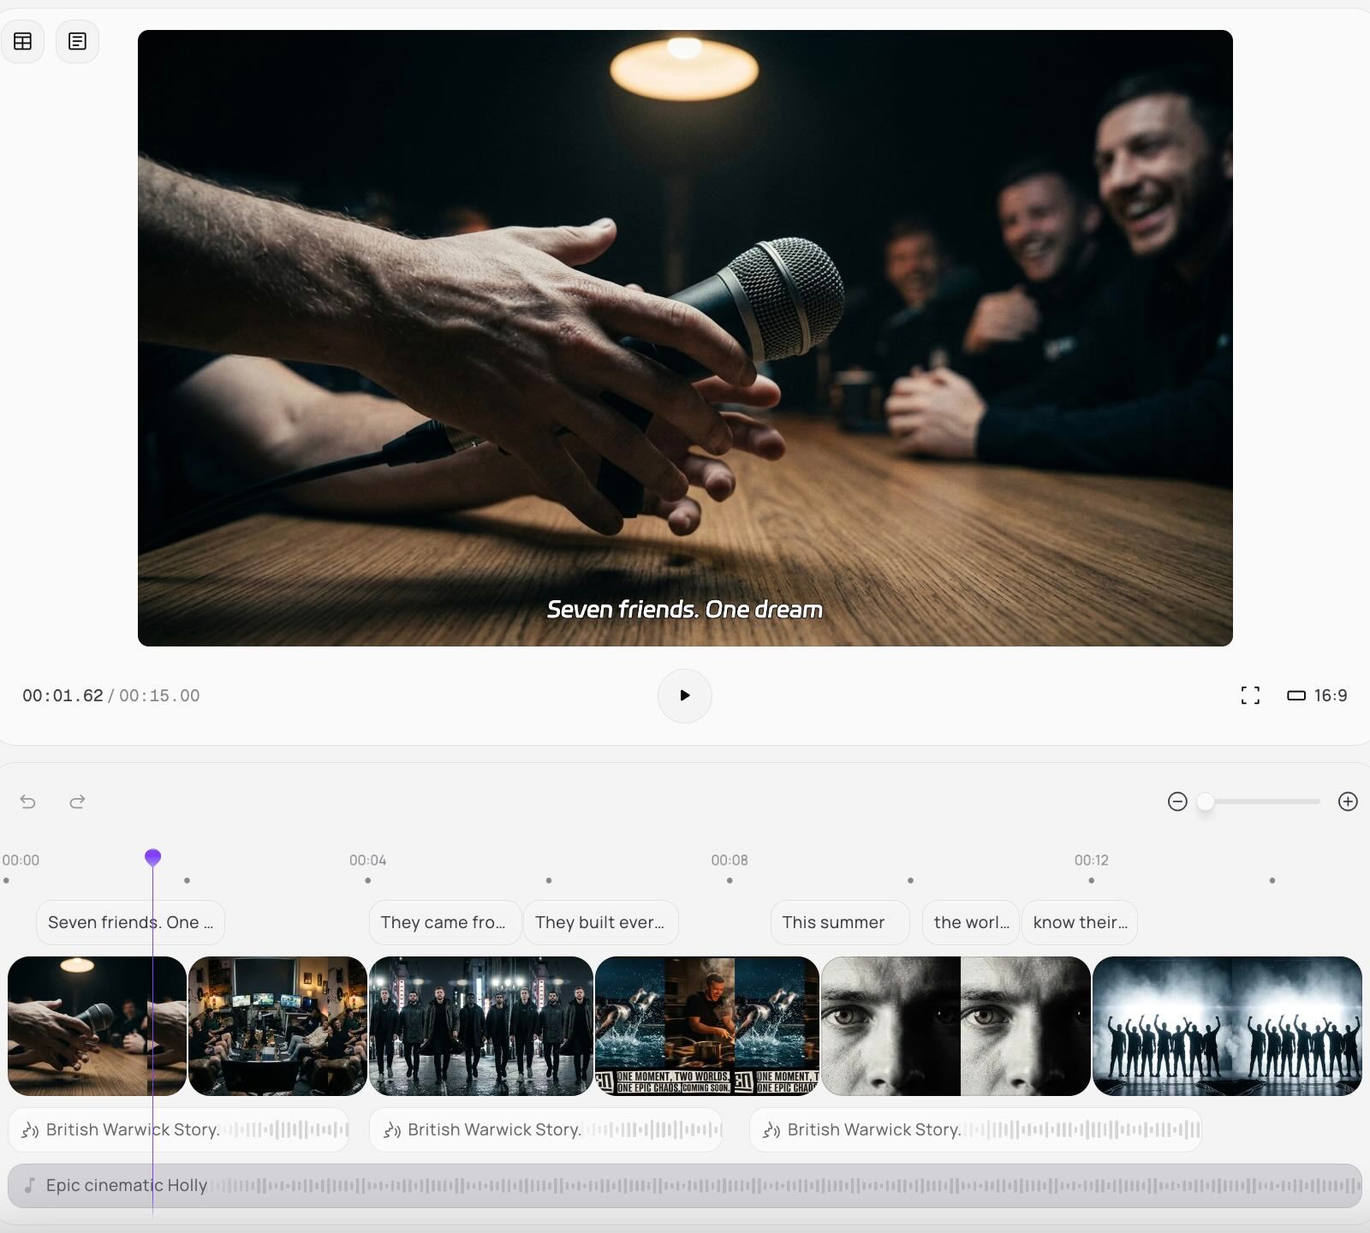Select the 'know their...' caption clip

click(x=1079, y=922)
